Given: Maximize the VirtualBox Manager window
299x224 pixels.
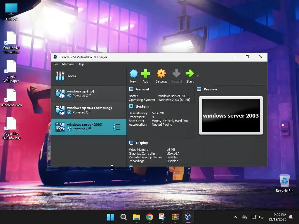Looking at the screenshot, I should pos(247,57).
